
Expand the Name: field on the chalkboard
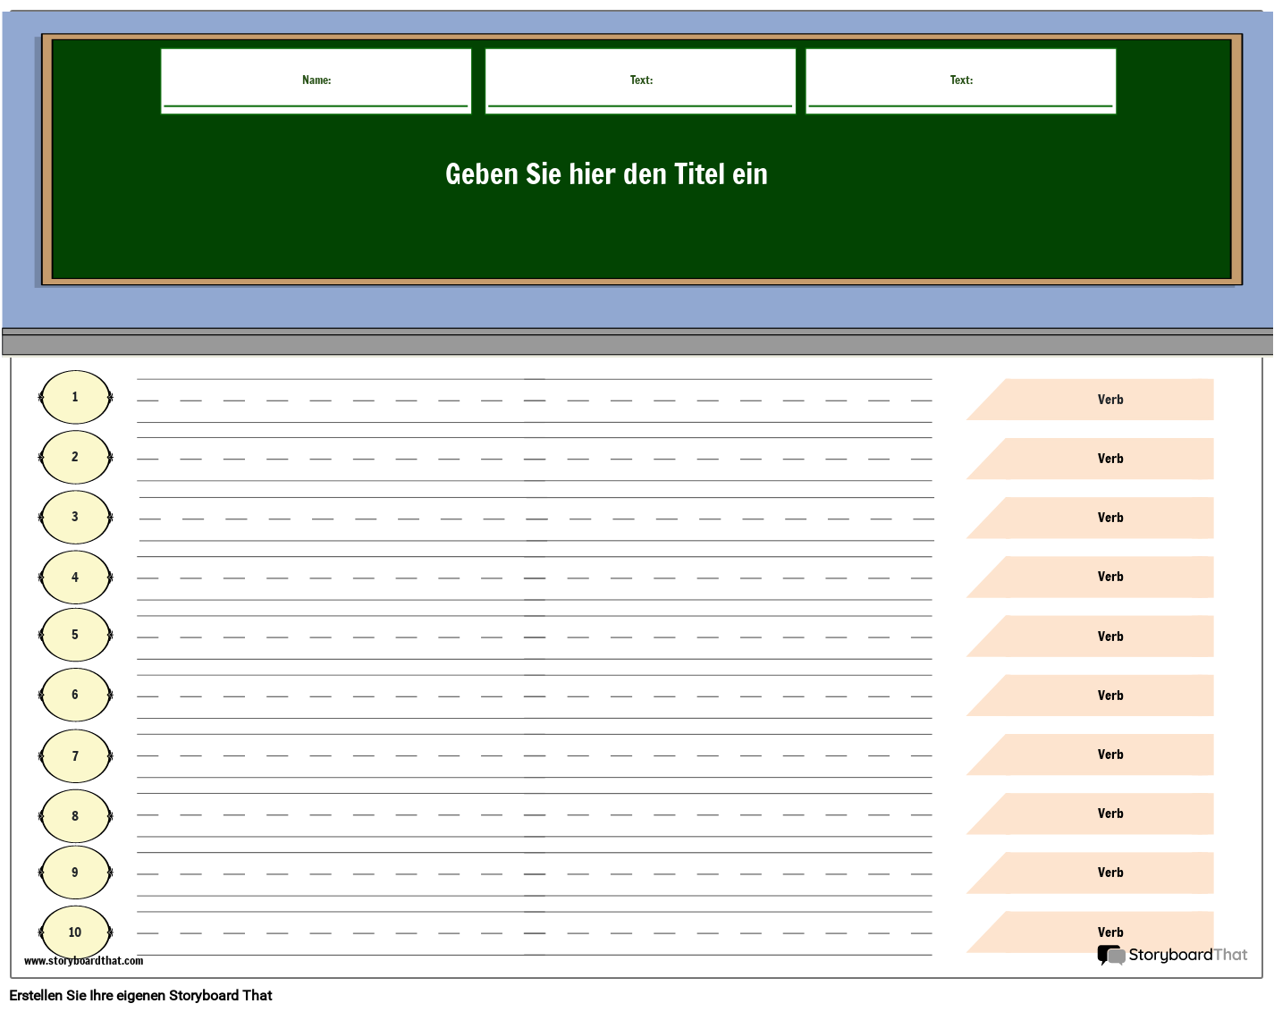[316, 80]
